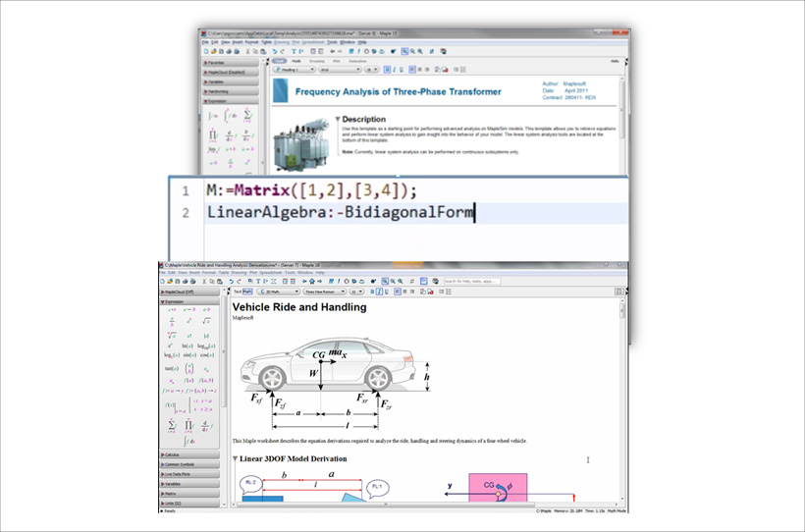Toggle Math input mode in lower window

click(x=247, y=292)
